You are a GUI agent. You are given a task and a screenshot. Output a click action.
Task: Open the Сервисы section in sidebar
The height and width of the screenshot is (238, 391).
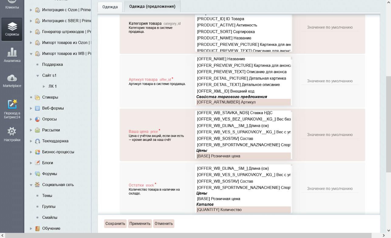tap(12, 29)
